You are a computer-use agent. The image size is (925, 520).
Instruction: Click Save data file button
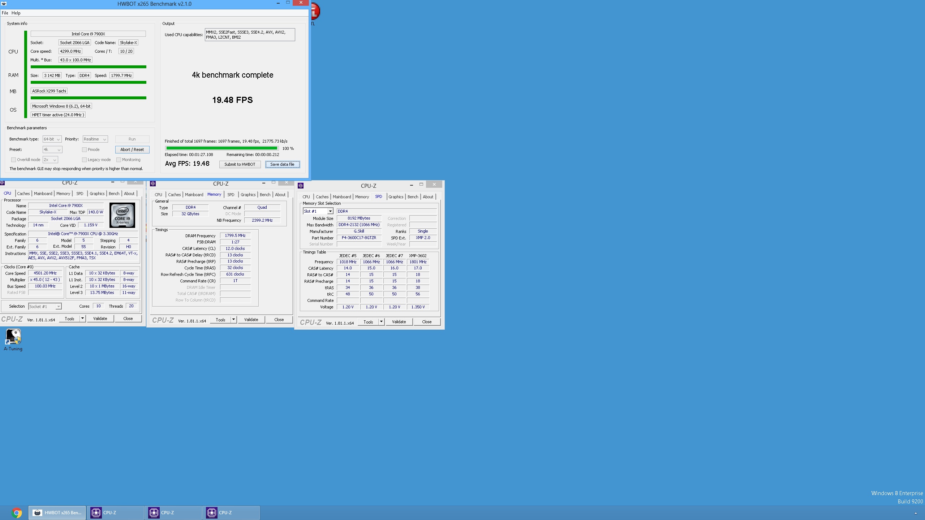(x=282, y=164)
